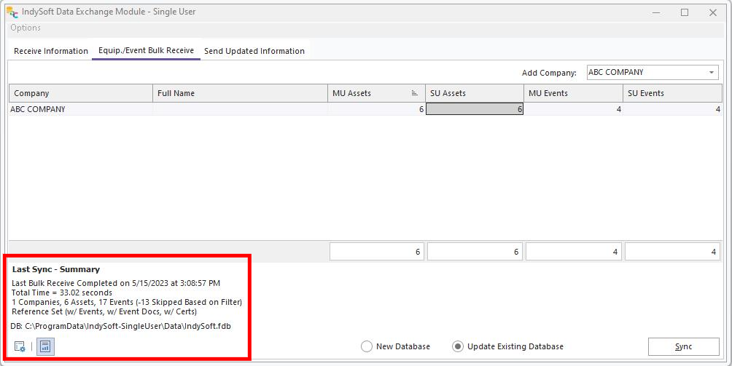This screenshot has width=732, height=366.
Task: Click the SU Events column header
Action: click(x=672, y=93)
